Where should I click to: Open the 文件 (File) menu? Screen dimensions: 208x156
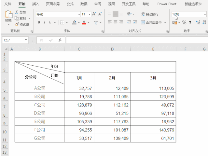[x=8, y=4]
